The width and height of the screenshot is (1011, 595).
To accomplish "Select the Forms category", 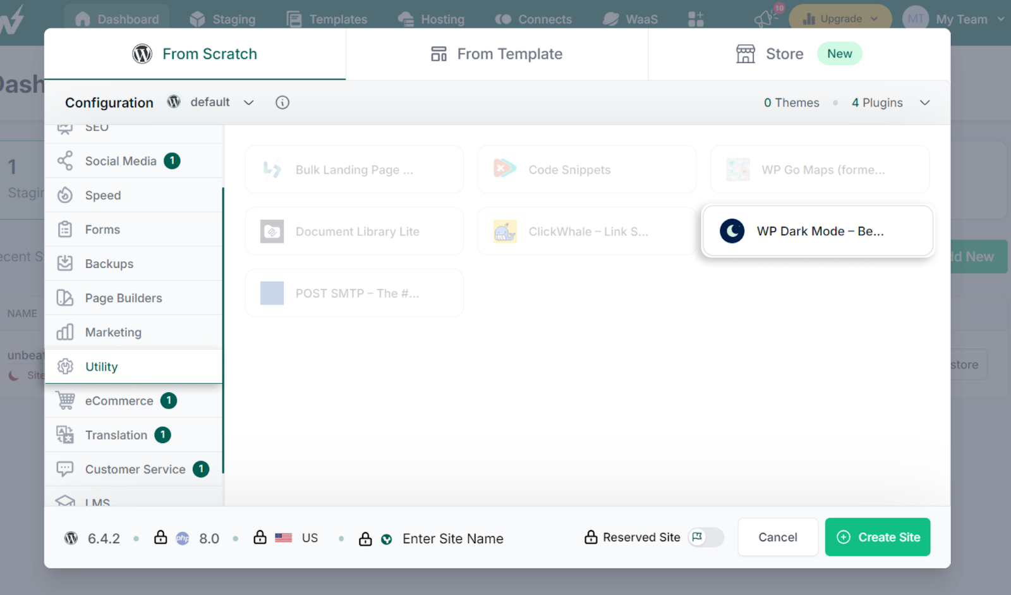I will pos(134,230).
